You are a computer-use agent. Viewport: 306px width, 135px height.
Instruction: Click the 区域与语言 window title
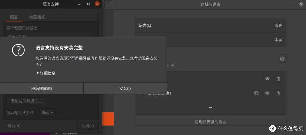click(211, 4)
